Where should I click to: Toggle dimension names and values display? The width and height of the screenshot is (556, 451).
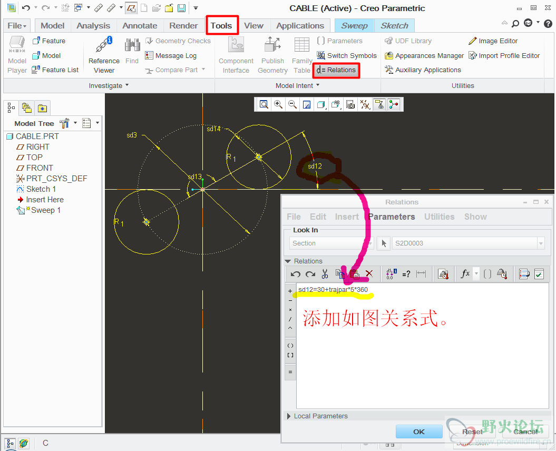tap(391, 274)
